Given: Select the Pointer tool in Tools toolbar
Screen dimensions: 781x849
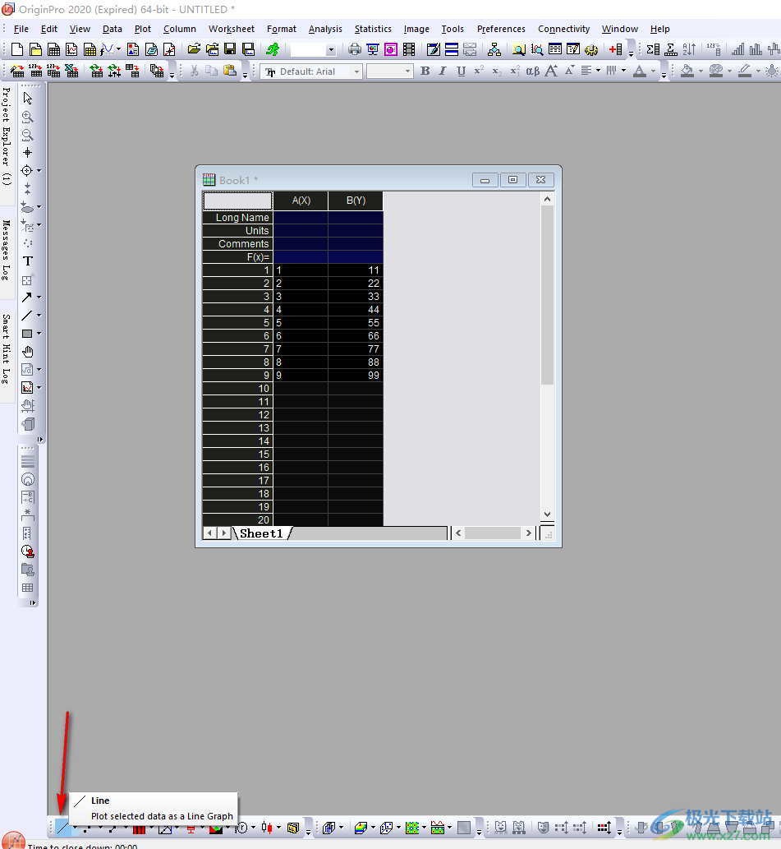Looking at the screenshot, I should click(28, 99).
